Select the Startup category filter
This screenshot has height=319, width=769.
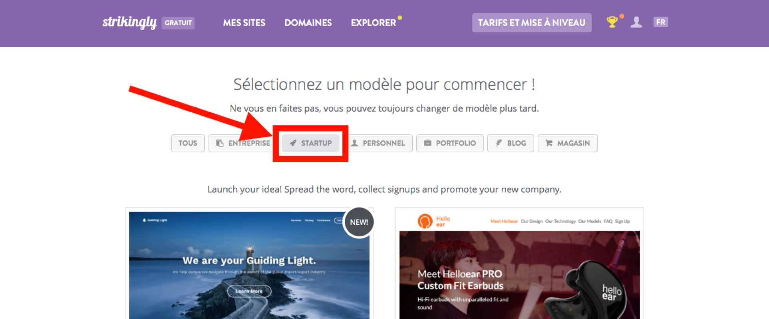click(311, 143)
